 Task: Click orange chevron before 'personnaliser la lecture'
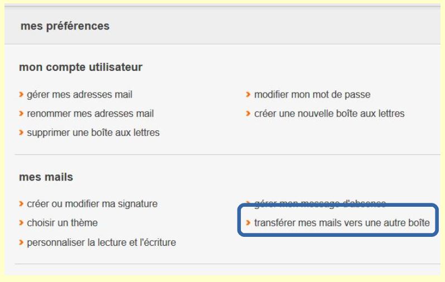(x=21, y=243)
